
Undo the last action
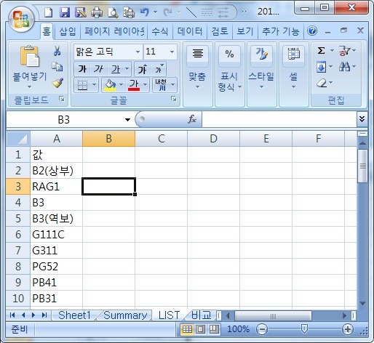(x=145, y=12)
